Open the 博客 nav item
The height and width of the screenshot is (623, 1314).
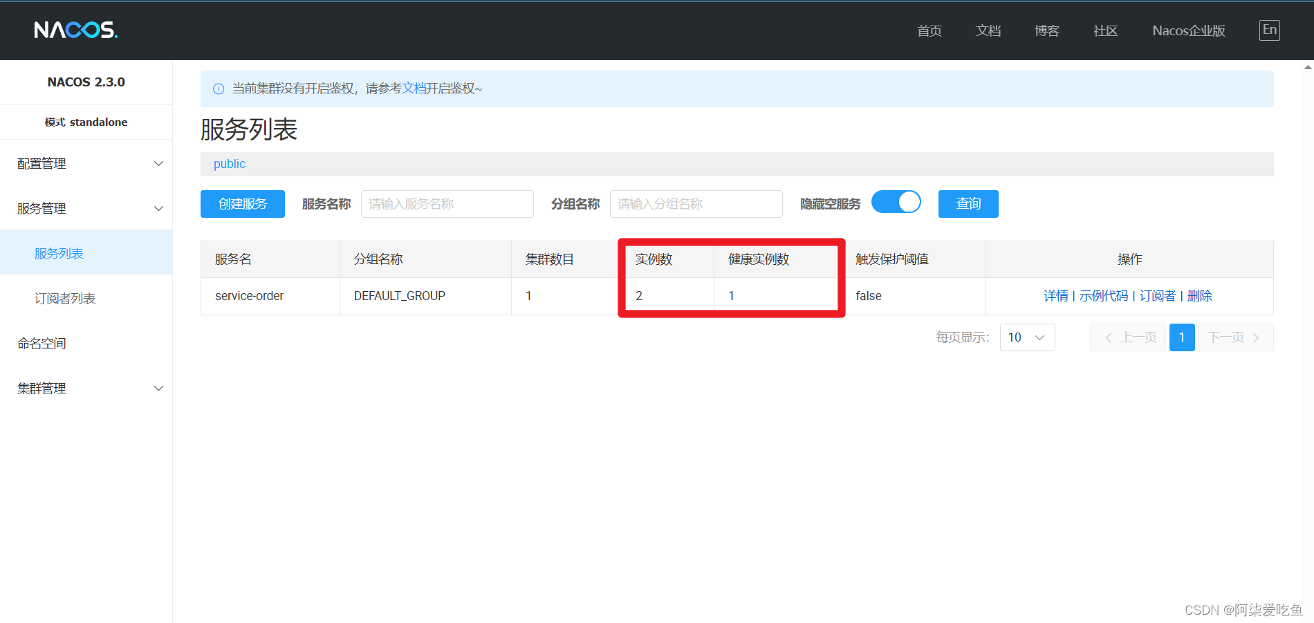click(x=1047, y=30)
